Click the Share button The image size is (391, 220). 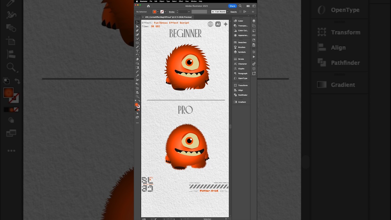click(232, 6)
